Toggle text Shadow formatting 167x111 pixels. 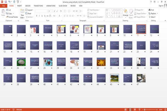point(45,16)
